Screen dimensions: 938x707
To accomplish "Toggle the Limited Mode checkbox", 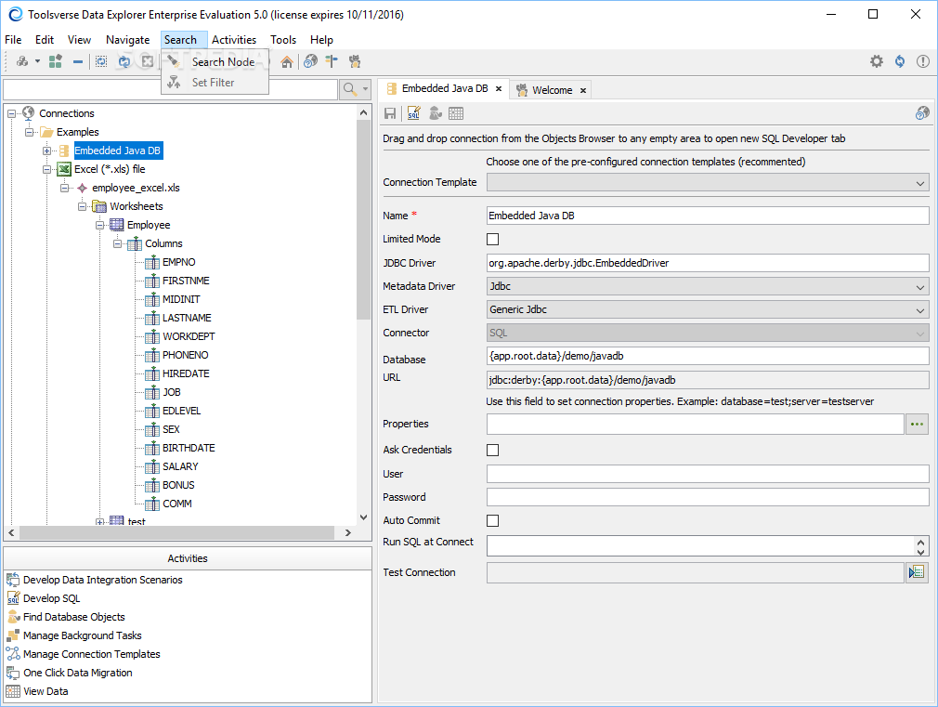I will pos(492,239).
